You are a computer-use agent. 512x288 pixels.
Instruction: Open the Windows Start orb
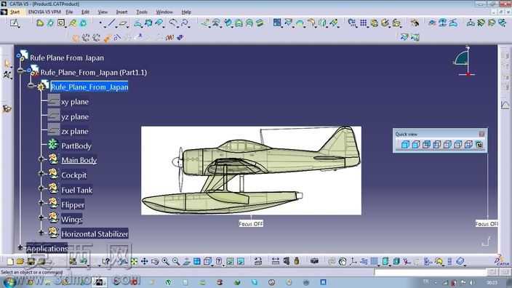[9, 281]
